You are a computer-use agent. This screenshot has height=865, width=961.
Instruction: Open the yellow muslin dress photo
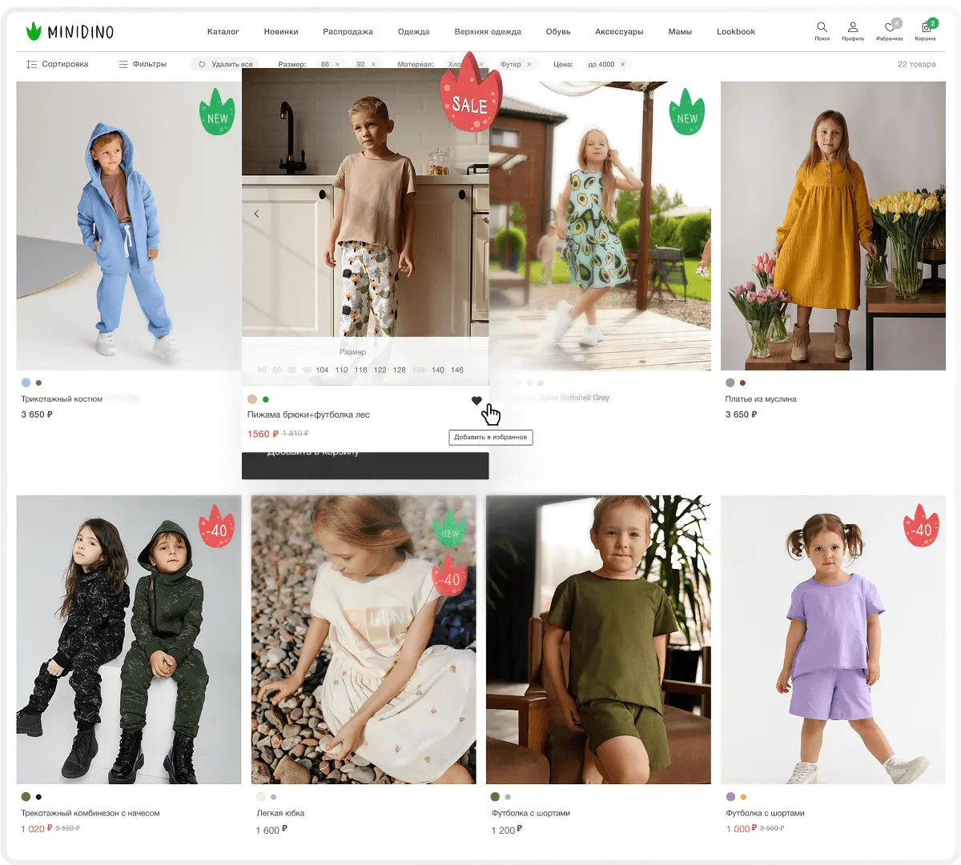[x=832, y=226]
